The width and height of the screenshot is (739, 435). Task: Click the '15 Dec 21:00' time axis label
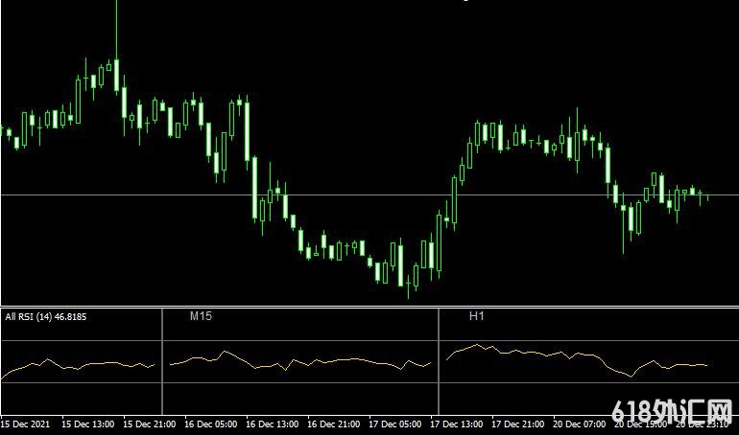click(x=150, y=424)
